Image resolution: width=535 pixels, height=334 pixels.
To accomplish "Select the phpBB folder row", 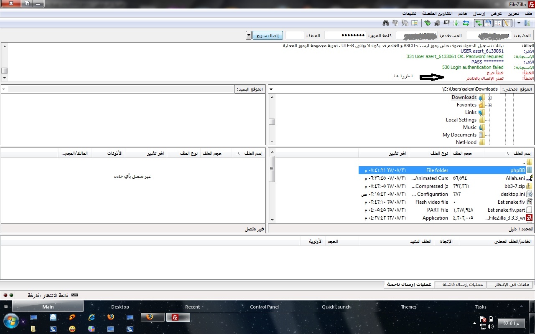I will coord(446,170).
